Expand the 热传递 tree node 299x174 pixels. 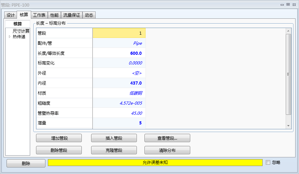10,37
